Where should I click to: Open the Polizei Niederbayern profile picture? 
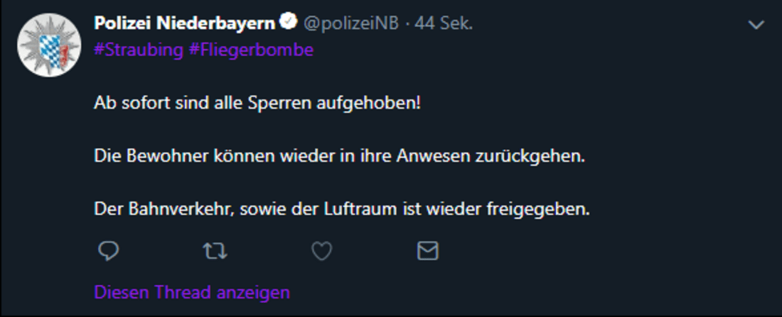(x=47, y=44)
